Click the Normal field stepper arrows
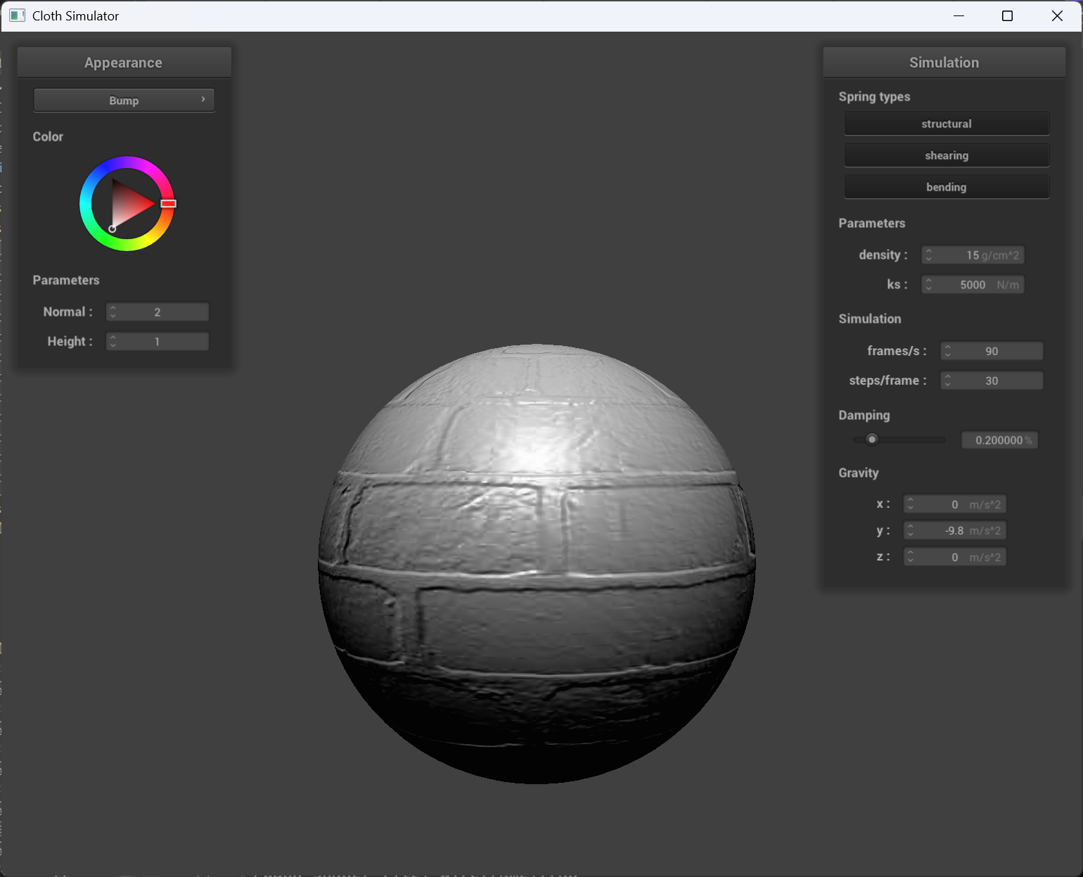Viewport: 1083px width, 877px height. pyautogui.click(x=113, y=312)
